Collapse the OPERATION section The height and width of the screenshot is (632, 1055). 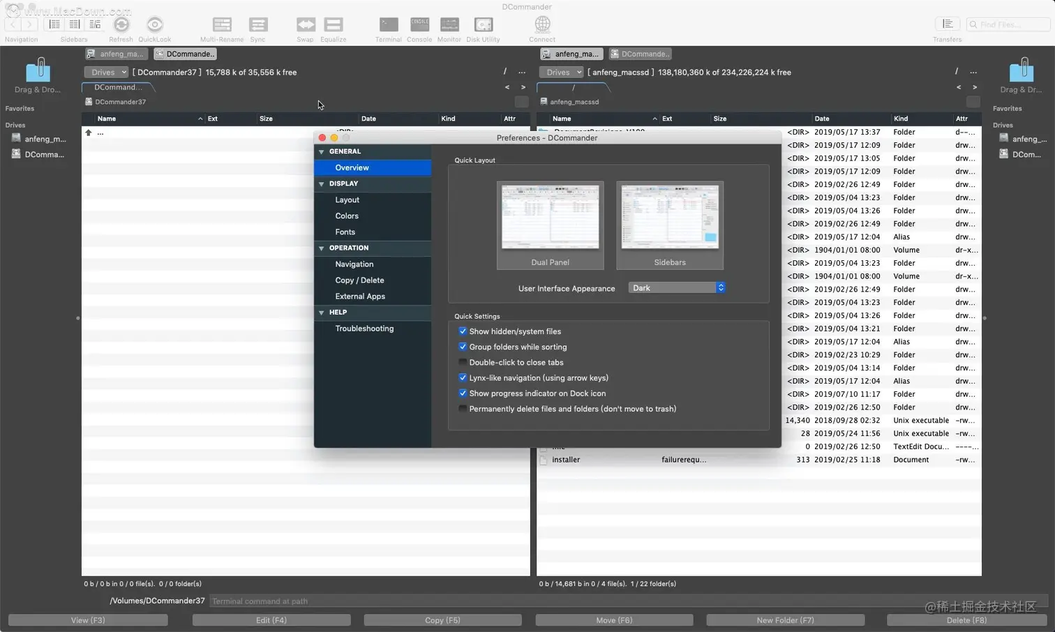click(x=322, y=248)
